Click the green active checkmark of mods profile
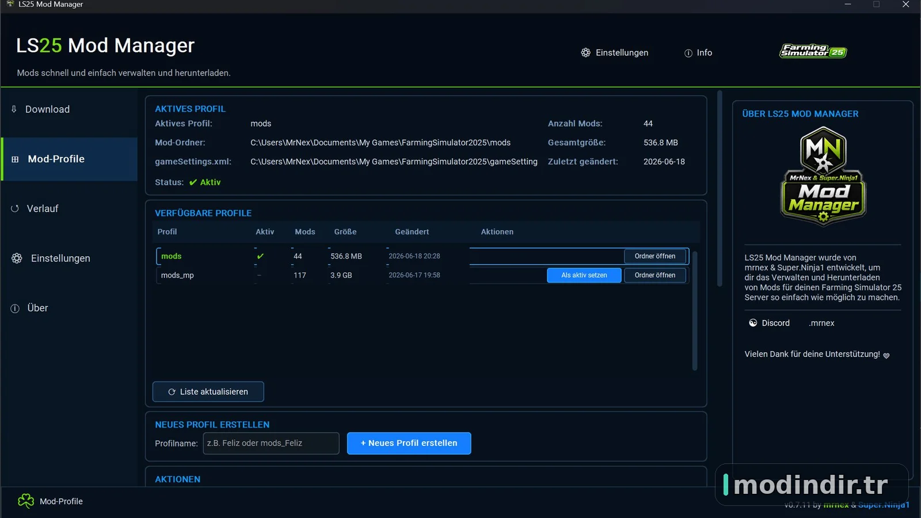 (260, 256)
